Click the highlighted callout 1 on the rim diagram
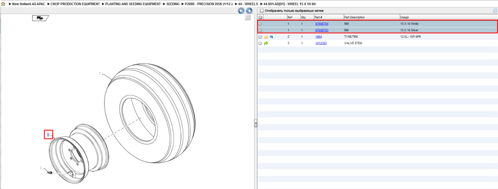The image size is (498, 189). (x=48, y=135)
